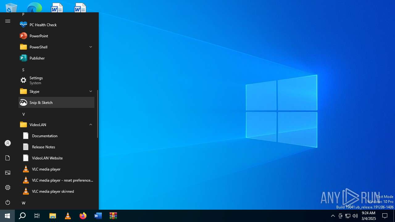The width and height of the screenshot is (395, 222).
Task: Open the Skype folder entry
Action: [x=56, y=91]
